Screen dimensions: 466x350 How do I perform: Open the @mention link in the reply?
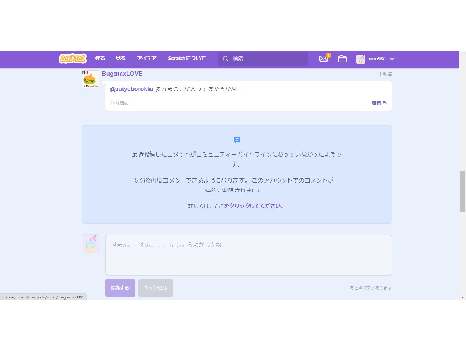coord(131,89)
